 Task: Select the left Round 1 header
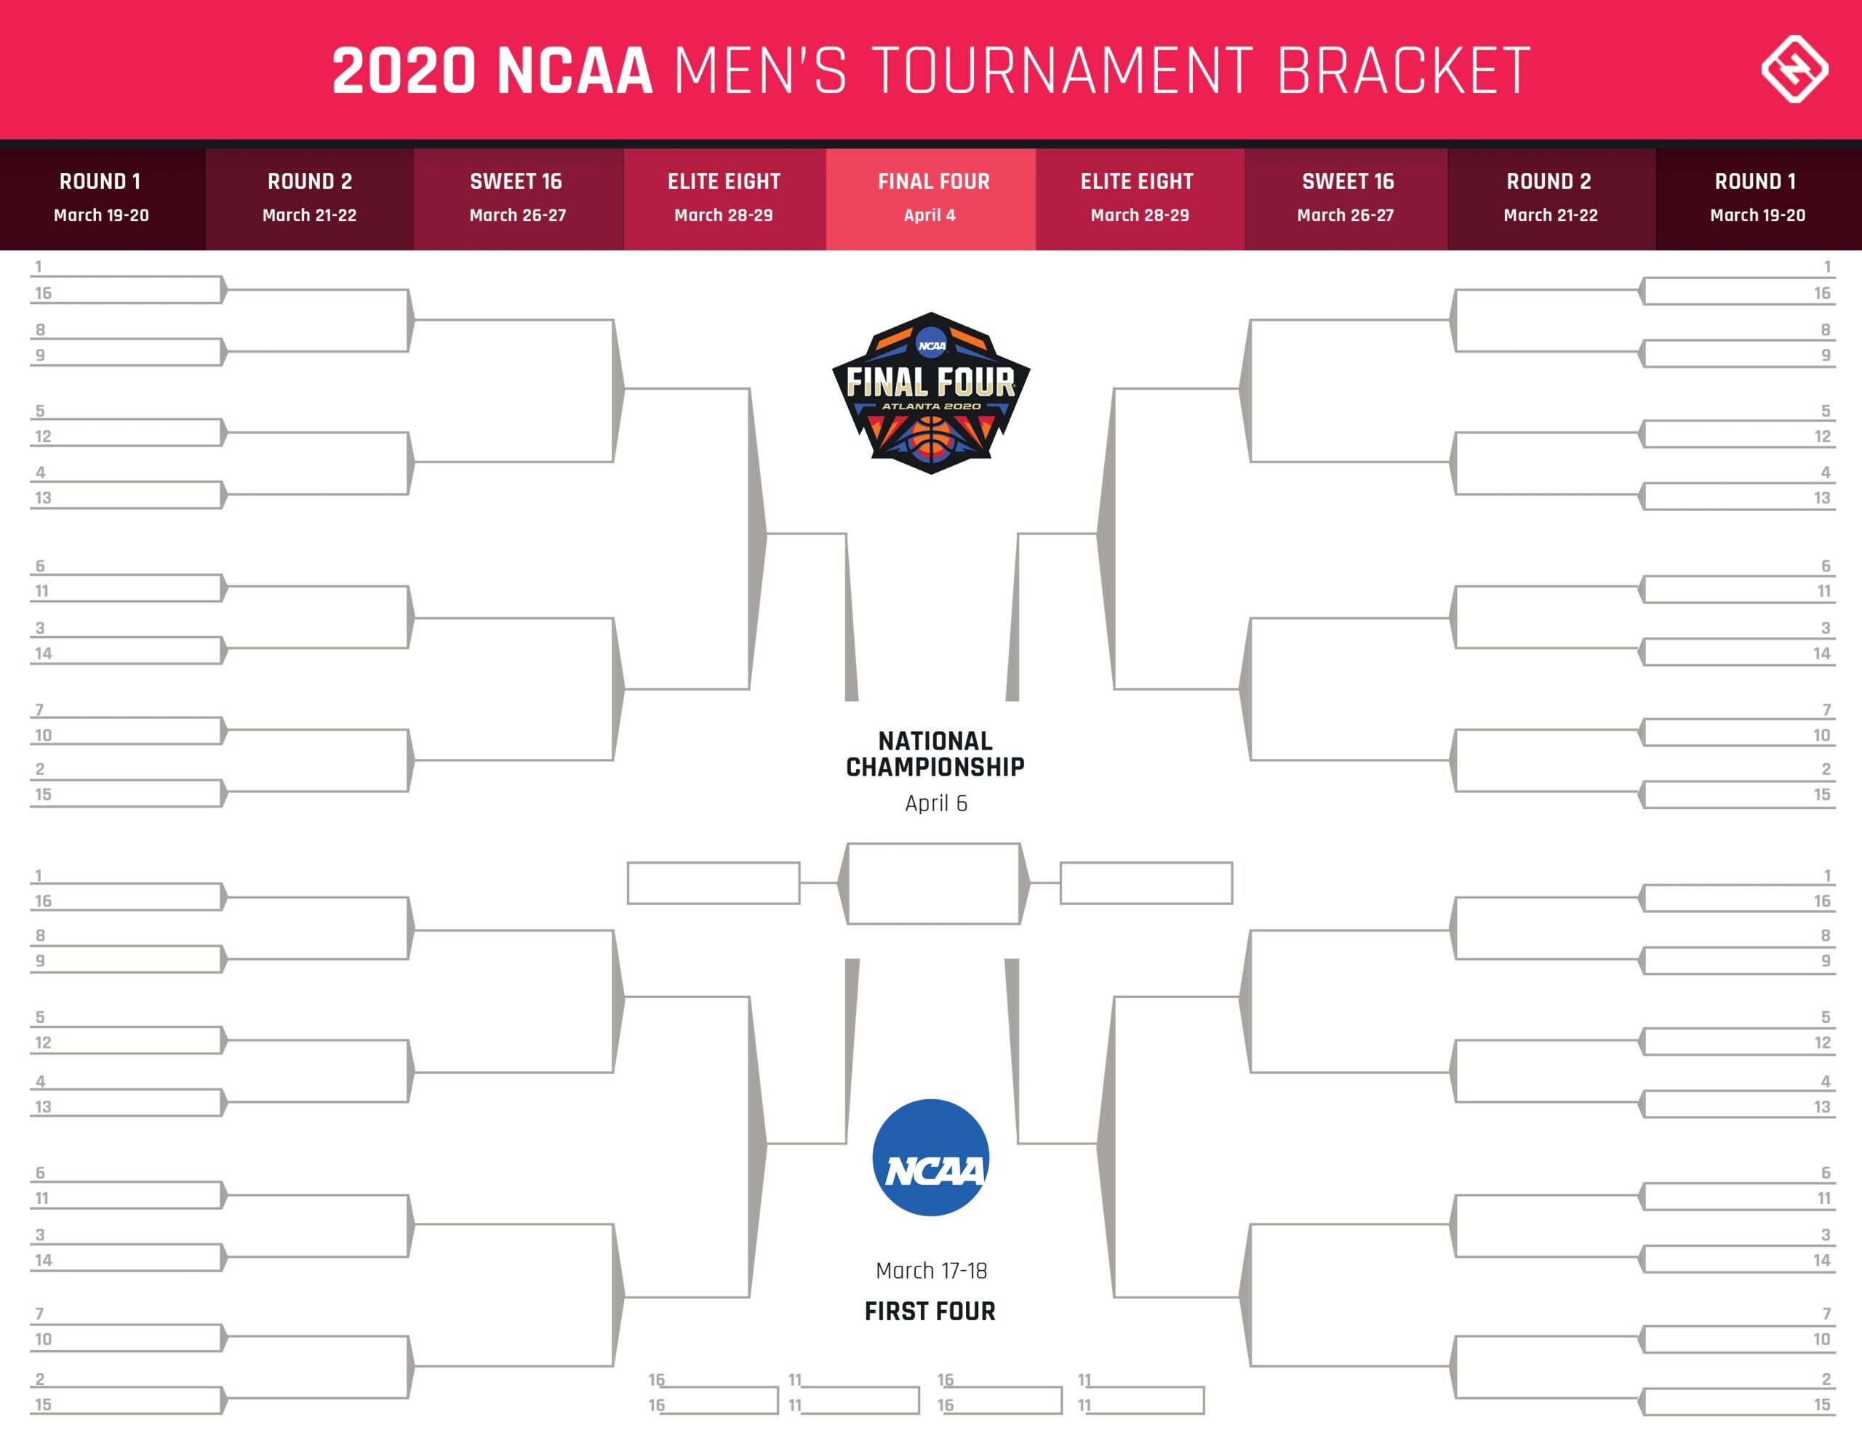pyautogui.click(x=101, y=198)
